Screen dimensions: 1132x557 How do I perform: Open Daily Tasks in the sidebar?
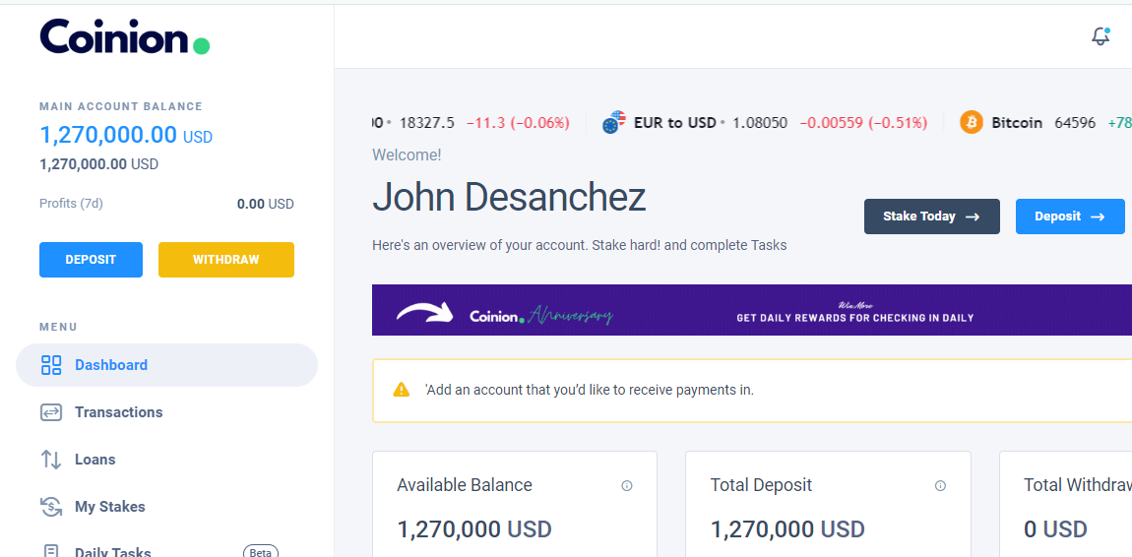(x=112, y=550)
